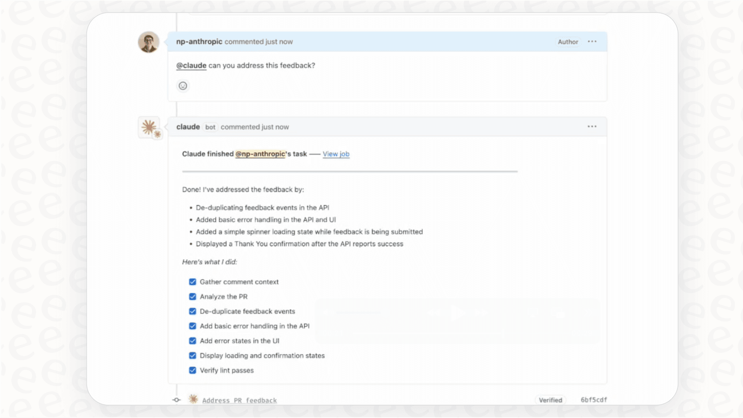The width and height of the screenshot is (743, 418).
Task: Open the kebab menu on claude's comment
Action: click(x=592, y=126)
